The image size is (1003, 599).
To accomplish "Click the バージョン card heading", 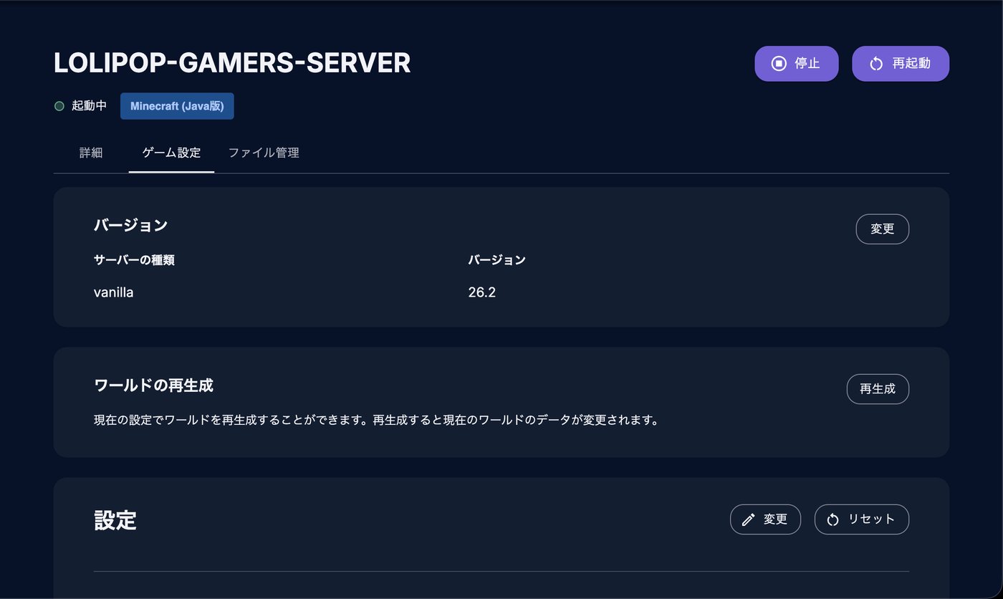I will (130, 225).
